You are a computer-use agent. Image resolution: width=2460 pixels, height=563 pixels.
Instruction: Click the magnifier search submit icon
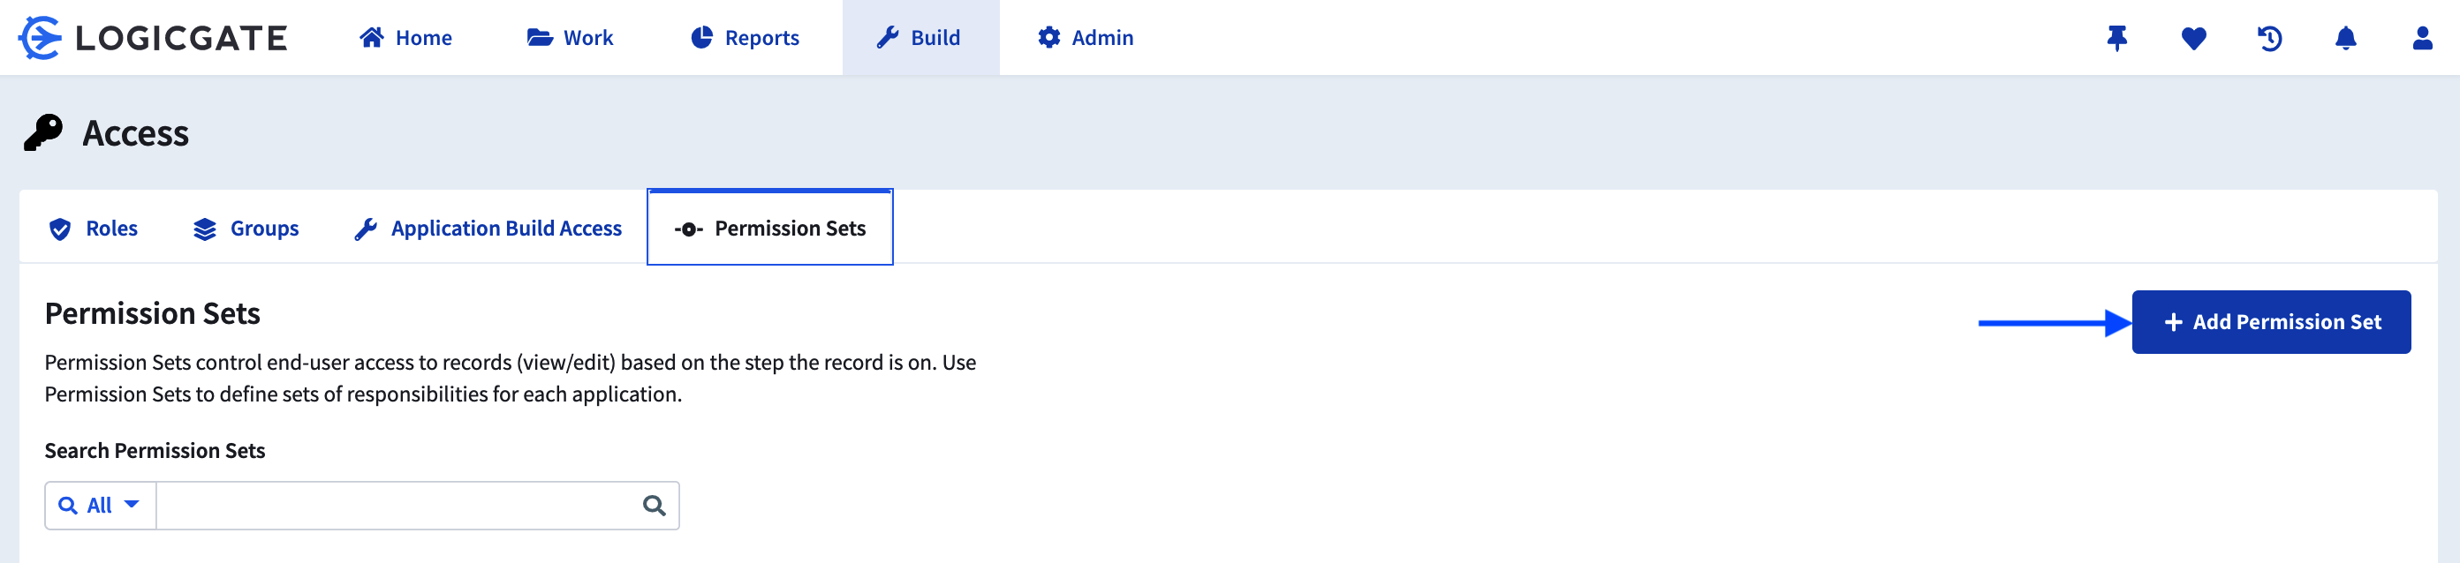655,506
